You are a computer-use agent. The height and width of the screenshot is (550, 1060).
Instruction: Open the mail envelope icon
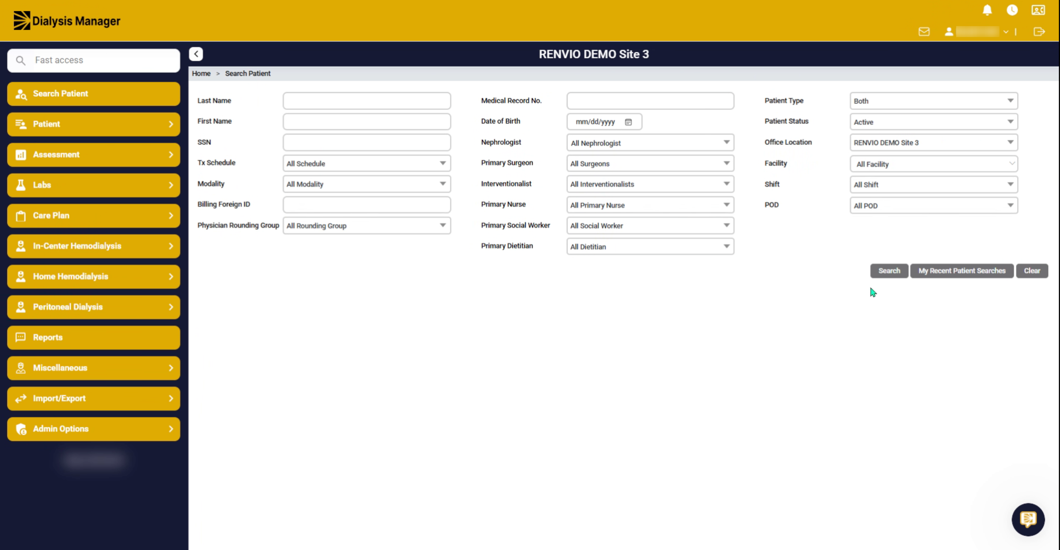point(924,32)
